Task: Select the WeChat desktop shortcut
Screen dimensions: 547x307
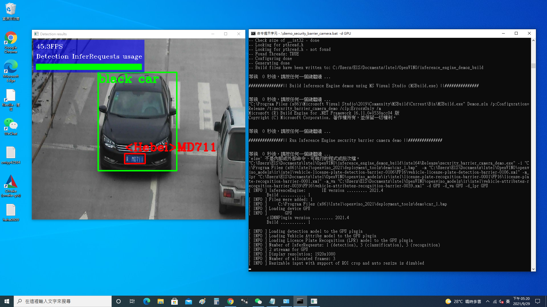Action: click(11, 127)
